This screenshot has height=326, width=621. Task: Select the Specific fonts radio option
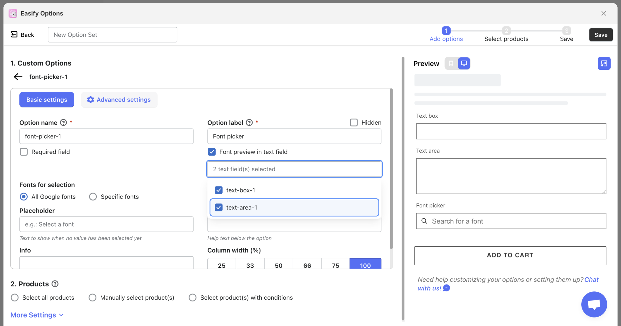[93, 197]
